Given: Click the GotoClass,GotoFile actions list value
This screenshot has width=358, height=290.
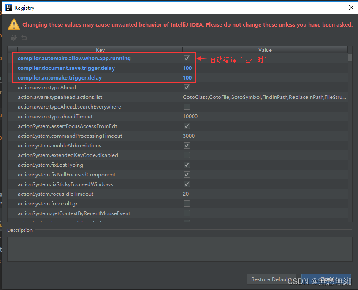Looking at the screenshot, I should tap(264, 97).
